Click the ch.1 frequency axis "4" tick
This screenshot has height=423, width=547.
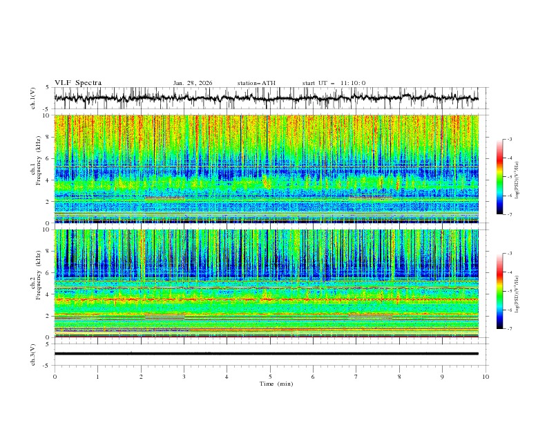click(48, 180)
